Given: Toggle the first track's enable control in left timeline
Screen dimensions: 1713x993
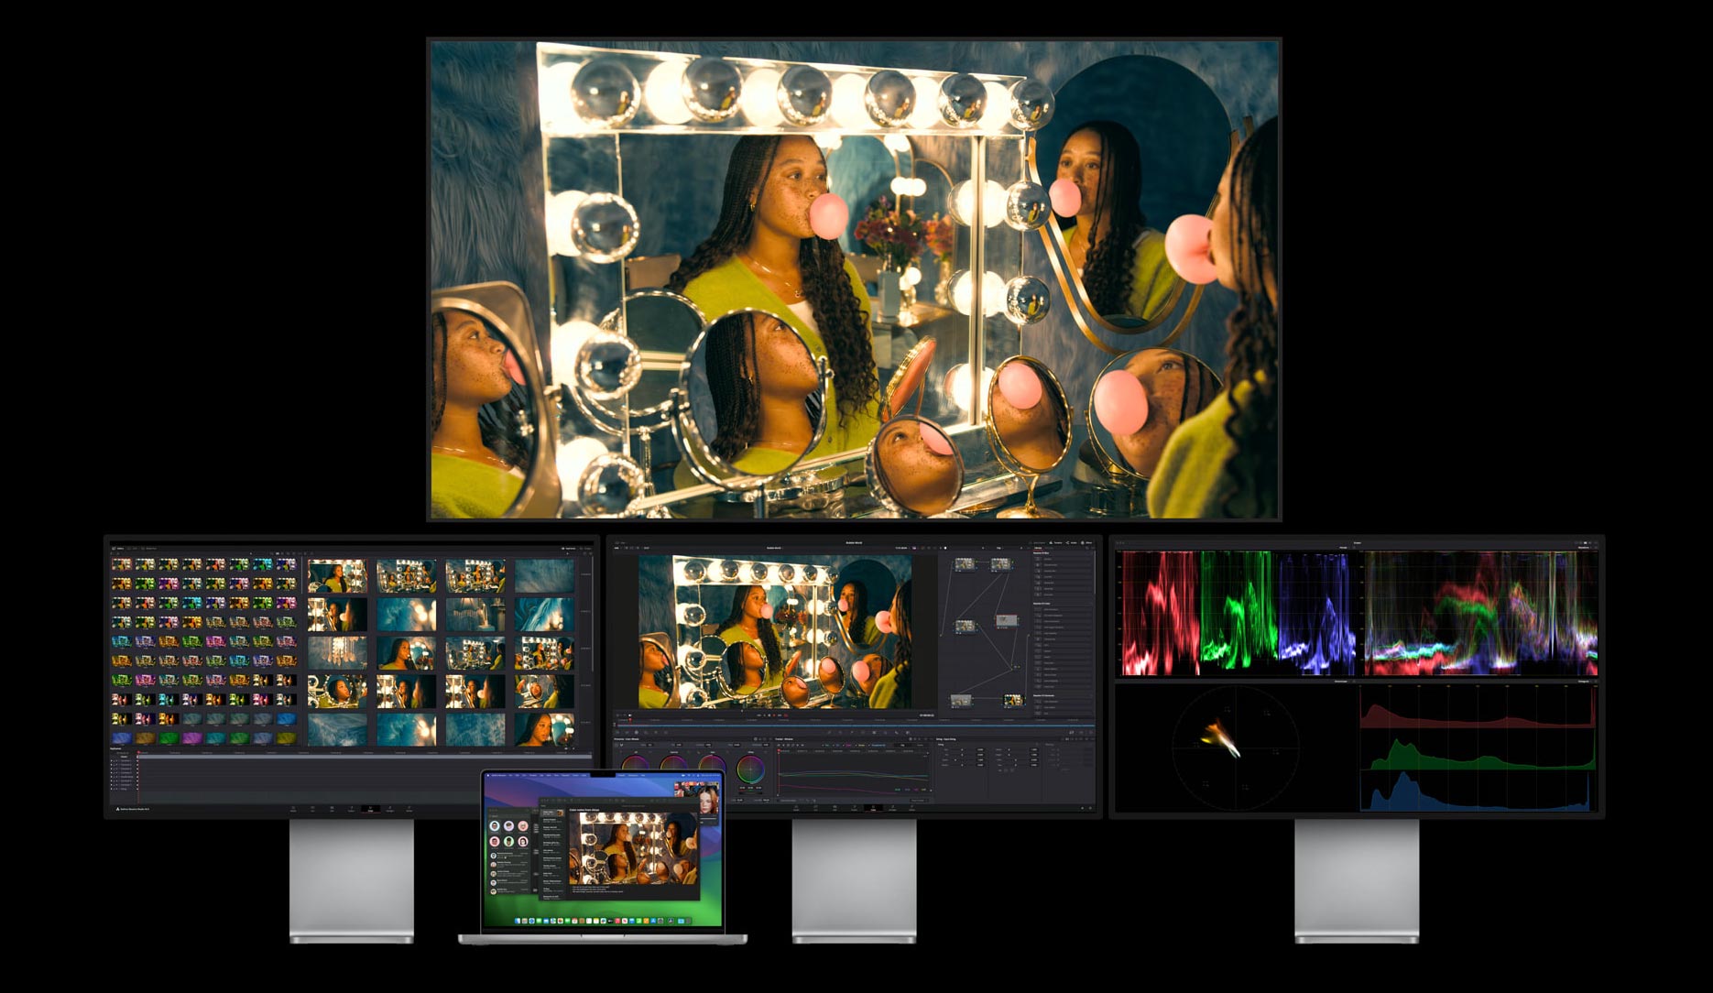Looking at the screenshot, I should pos(114,760).
